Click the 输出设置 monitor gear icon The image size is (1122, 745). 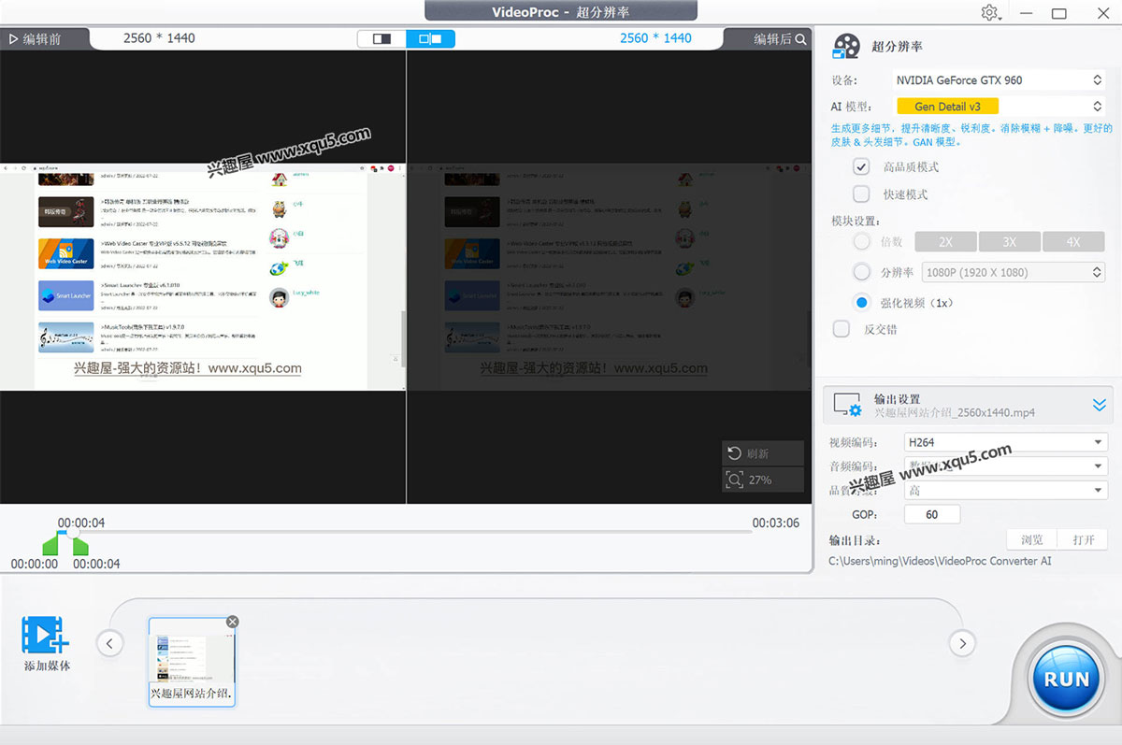click(x=847, y=406)
